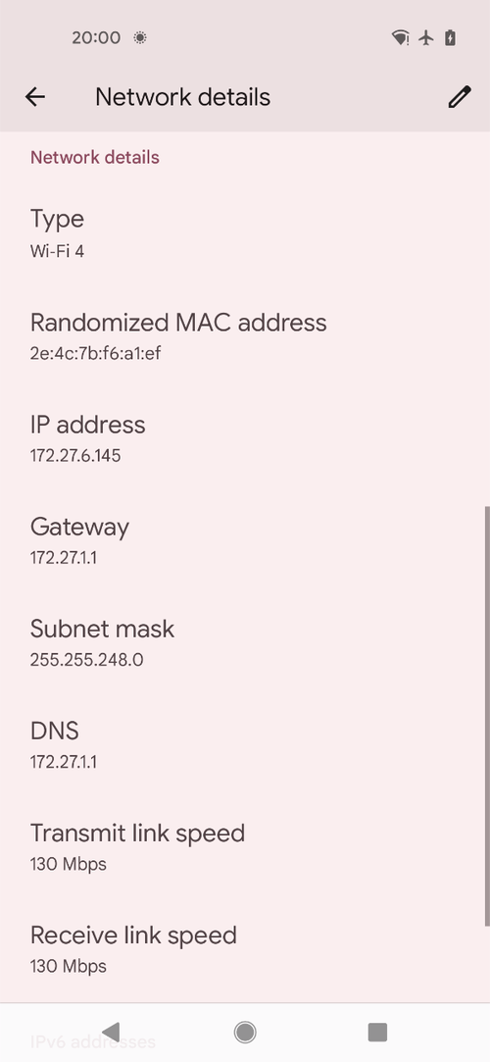Tap the Network details section header

click(95, 157)
